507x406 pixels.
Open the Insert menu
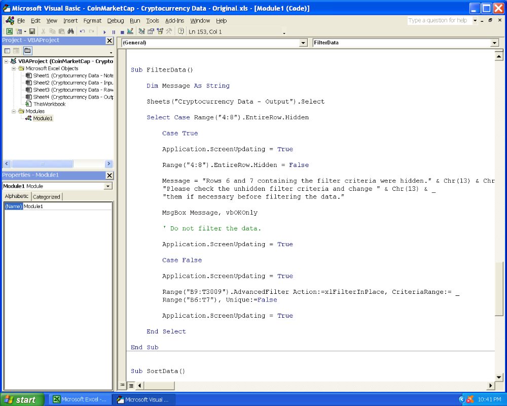pyautogui.click(x=70, y=21)
